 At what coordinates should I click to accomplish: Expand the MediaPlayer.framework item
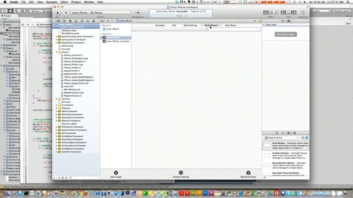(56, 43)
